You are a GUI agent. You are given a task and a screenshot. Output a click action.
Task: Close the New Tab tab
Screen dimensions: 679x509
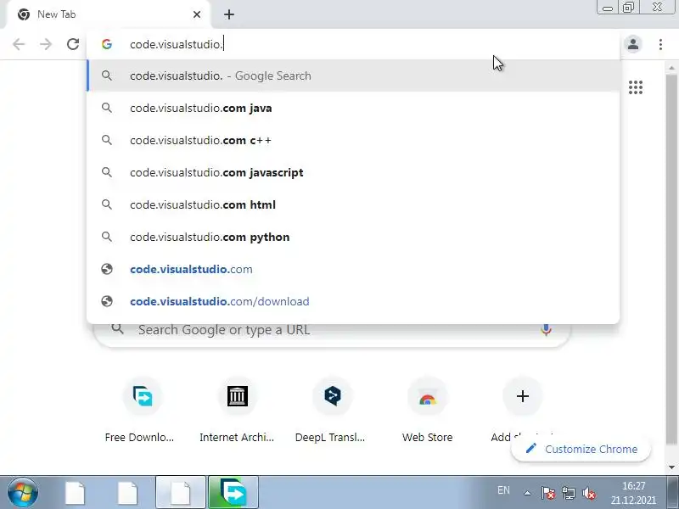coord(197,14)
